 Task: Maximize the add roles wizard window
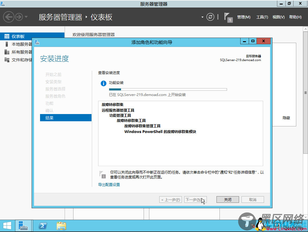[x=253, y=41]
